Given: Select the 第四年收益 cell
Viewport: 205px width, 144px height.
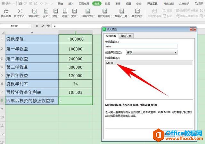Looking at the screenshot, I should 32,75.
